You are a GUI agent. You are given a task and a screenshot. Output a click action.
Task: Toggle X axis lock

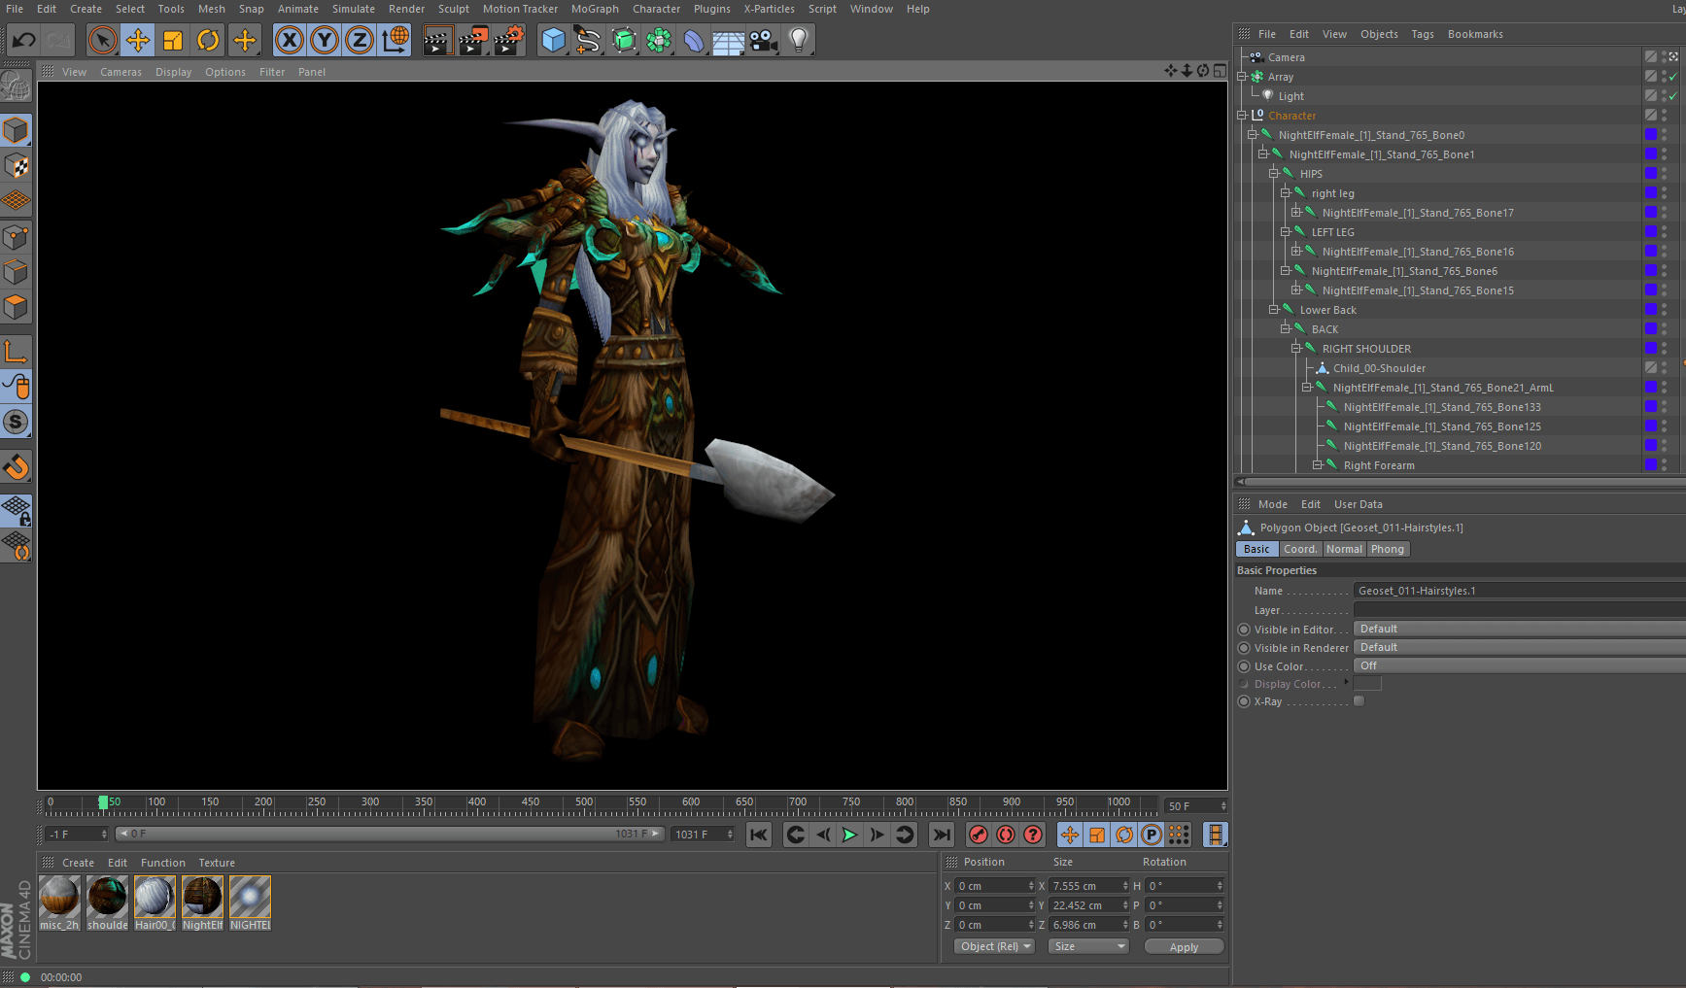pos(290,40)
